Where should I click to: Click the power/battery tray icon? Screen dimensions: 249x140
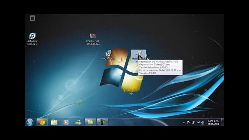pos(193,122)
